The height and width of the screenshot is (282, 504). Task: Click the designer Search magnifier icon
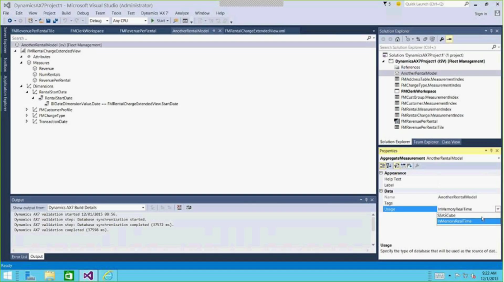(x=369, y=38)
